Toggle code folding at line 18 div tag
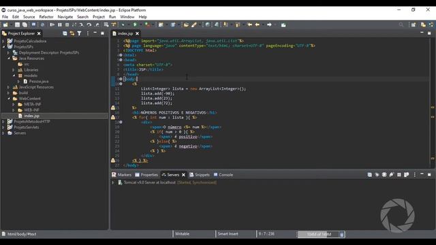This screenshot has width=436, height=245. click(x=121, y=122)
